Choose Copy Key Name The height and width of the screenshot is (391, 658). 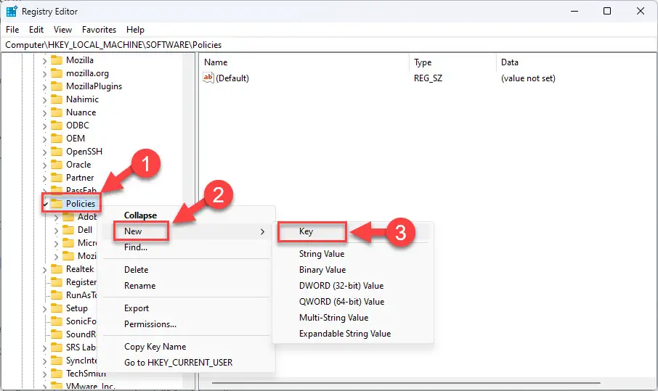(187, 347)
